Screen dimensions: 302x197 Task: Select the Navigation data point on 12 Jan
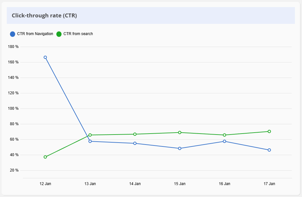[x=45, y=57]
